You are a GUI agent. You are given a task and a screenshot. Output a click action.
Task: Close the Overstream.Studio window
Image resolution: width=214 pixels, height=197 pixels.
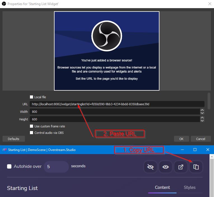click(x=208, y=150)
